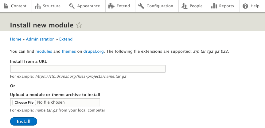265x128 pixels.
Task: Click the Extend puzzle piece icon
Action: (111, 6)
